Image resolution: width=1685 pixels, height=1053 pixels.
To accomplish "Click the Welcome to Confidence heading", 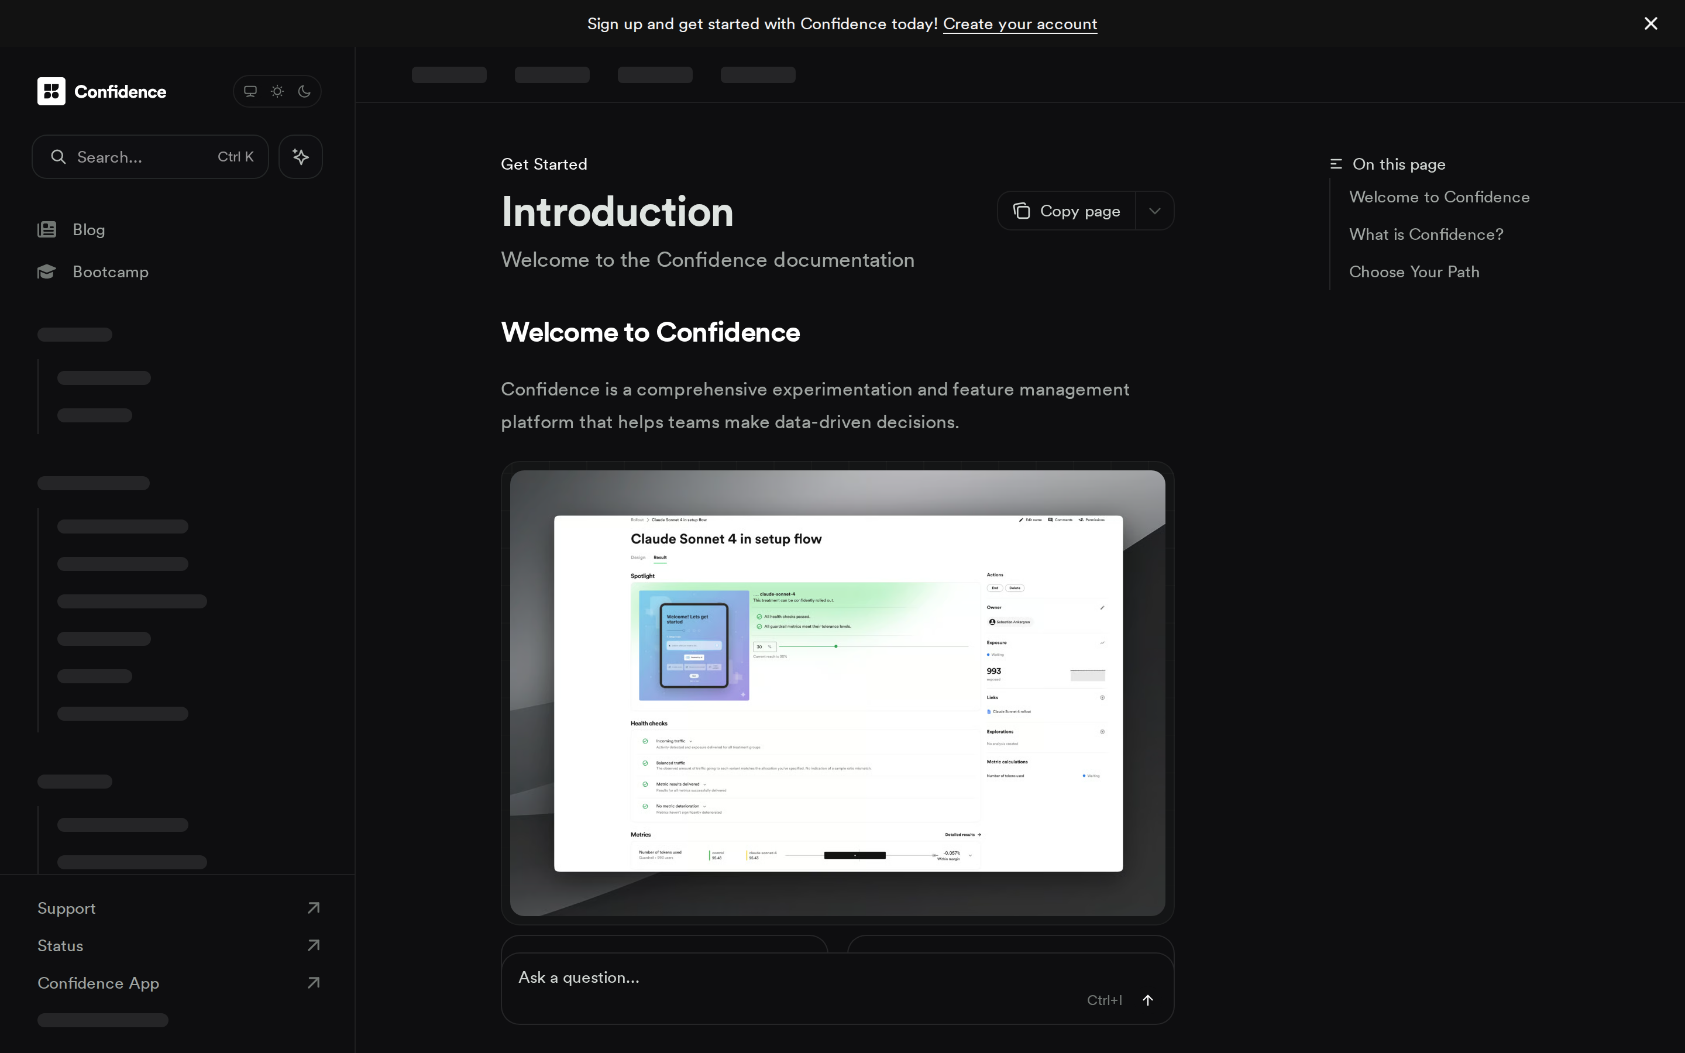I will 651,332.
